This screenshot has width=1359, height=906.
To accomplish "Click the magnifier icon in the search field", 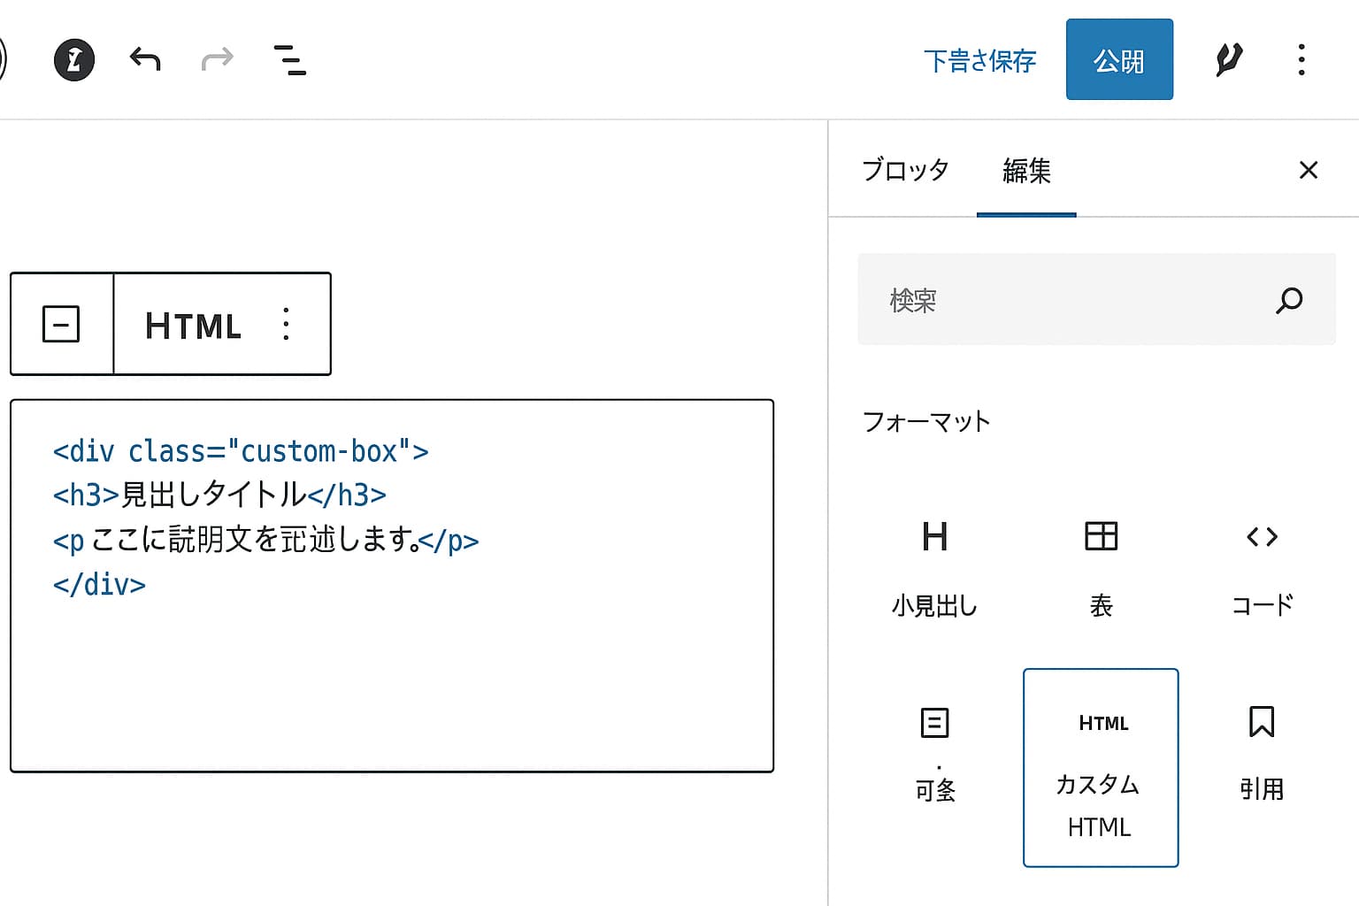I will click(1289, 301).
